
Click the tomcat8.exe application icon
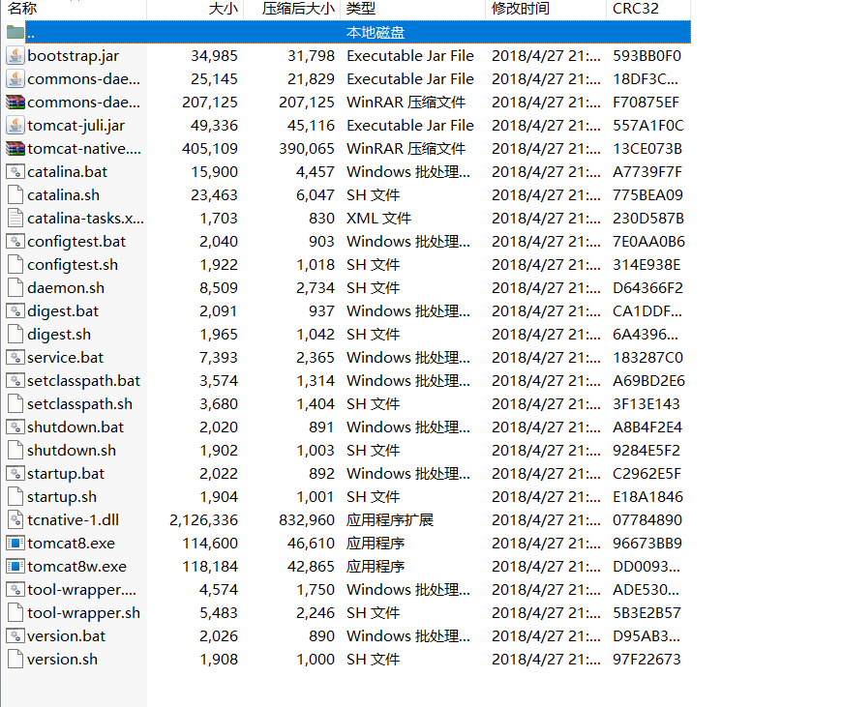coord(15,544)
